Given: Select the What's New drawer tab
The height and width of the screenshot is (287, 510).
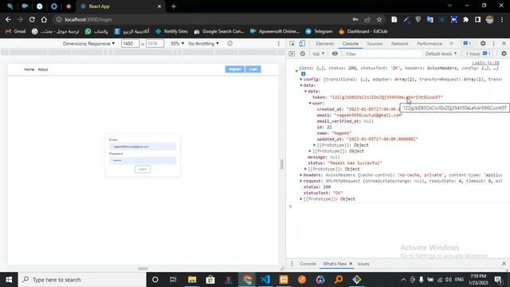Looking at the screenshot, I should click(x=335, y=264).
